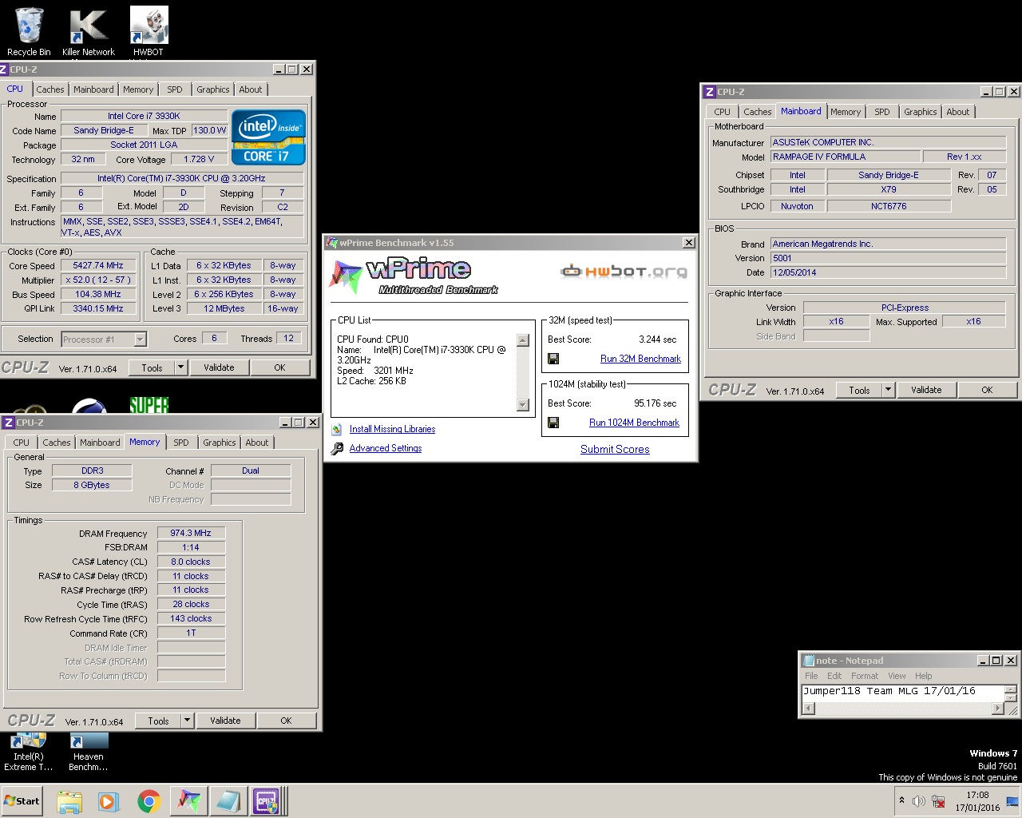Click the Notepad text area with Jumper118 text

(x=903, y=693)
